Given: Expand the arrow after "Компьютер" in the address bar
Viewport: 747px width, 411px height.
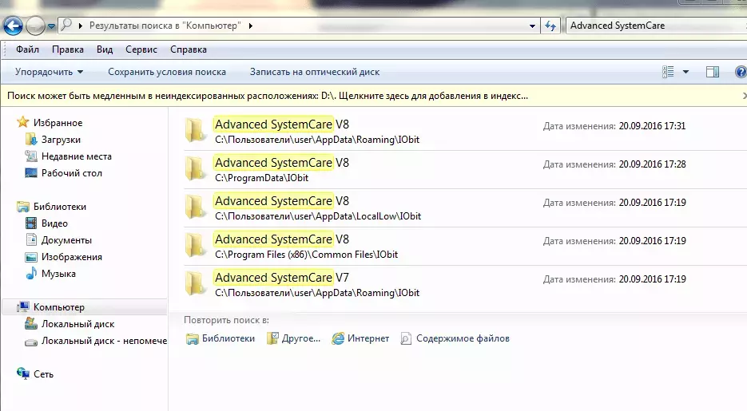Looking at the screenshot, I should point(251,26).
